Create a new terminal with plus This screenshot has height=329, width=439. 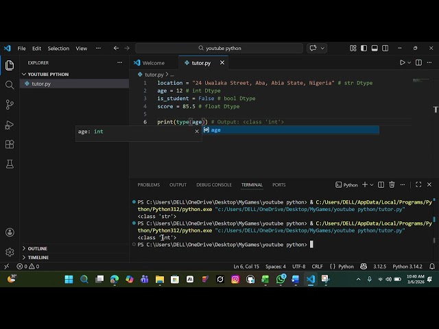coord(364,184)
